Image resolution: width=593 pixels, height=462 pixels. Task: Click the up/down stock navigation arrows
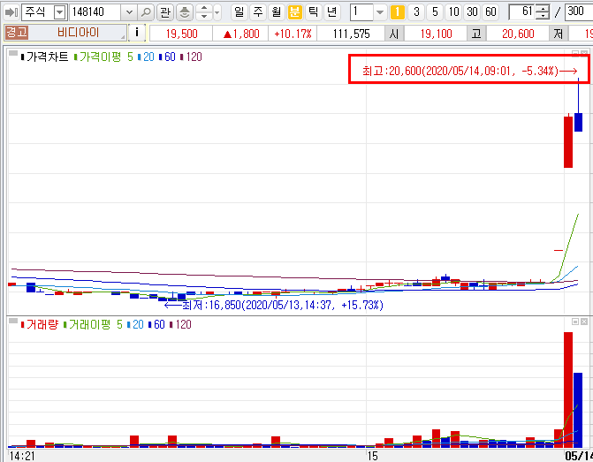[x=204, y=12]
